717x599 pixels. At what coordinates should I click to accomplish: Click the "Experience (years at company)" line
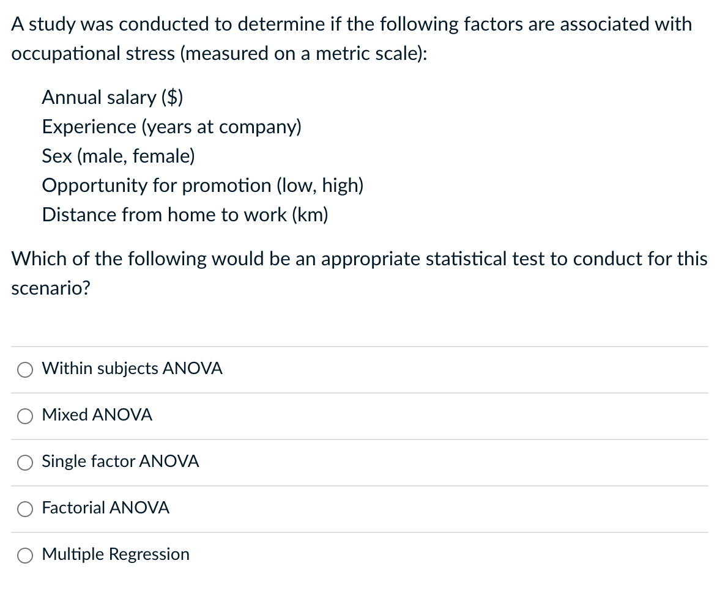(172, 127)
